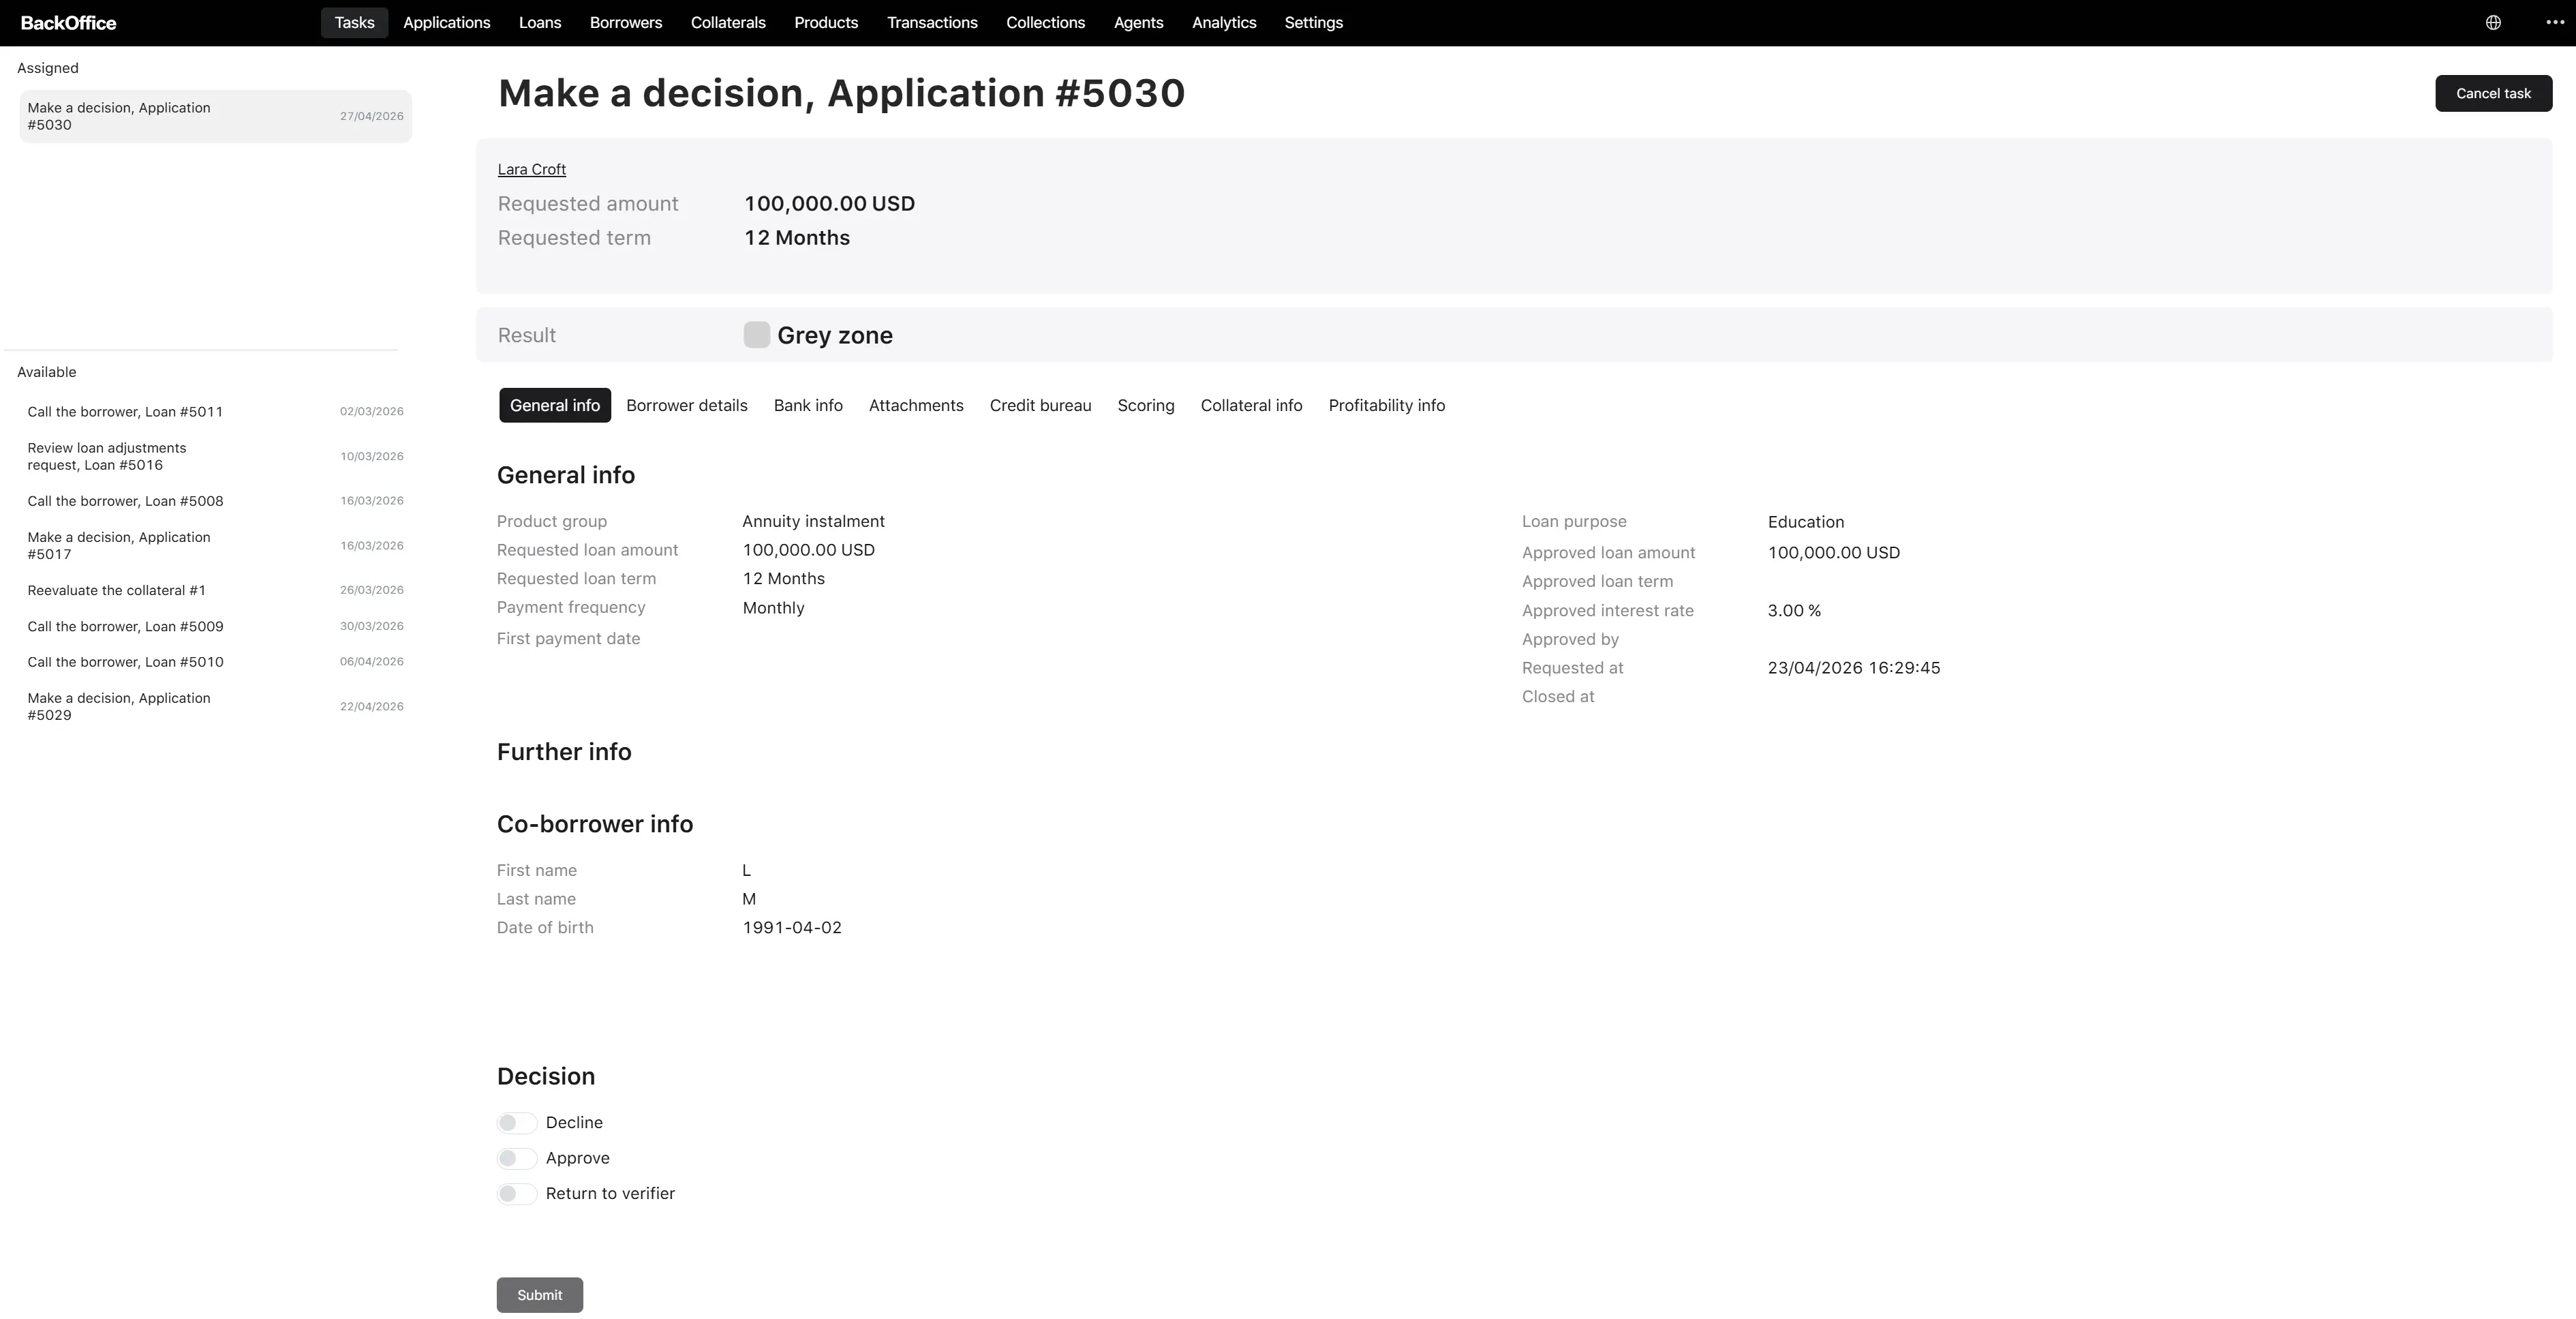Open Settings in top navigation
Screen dimensions: 2576x1319
(x=1313, y=23)
